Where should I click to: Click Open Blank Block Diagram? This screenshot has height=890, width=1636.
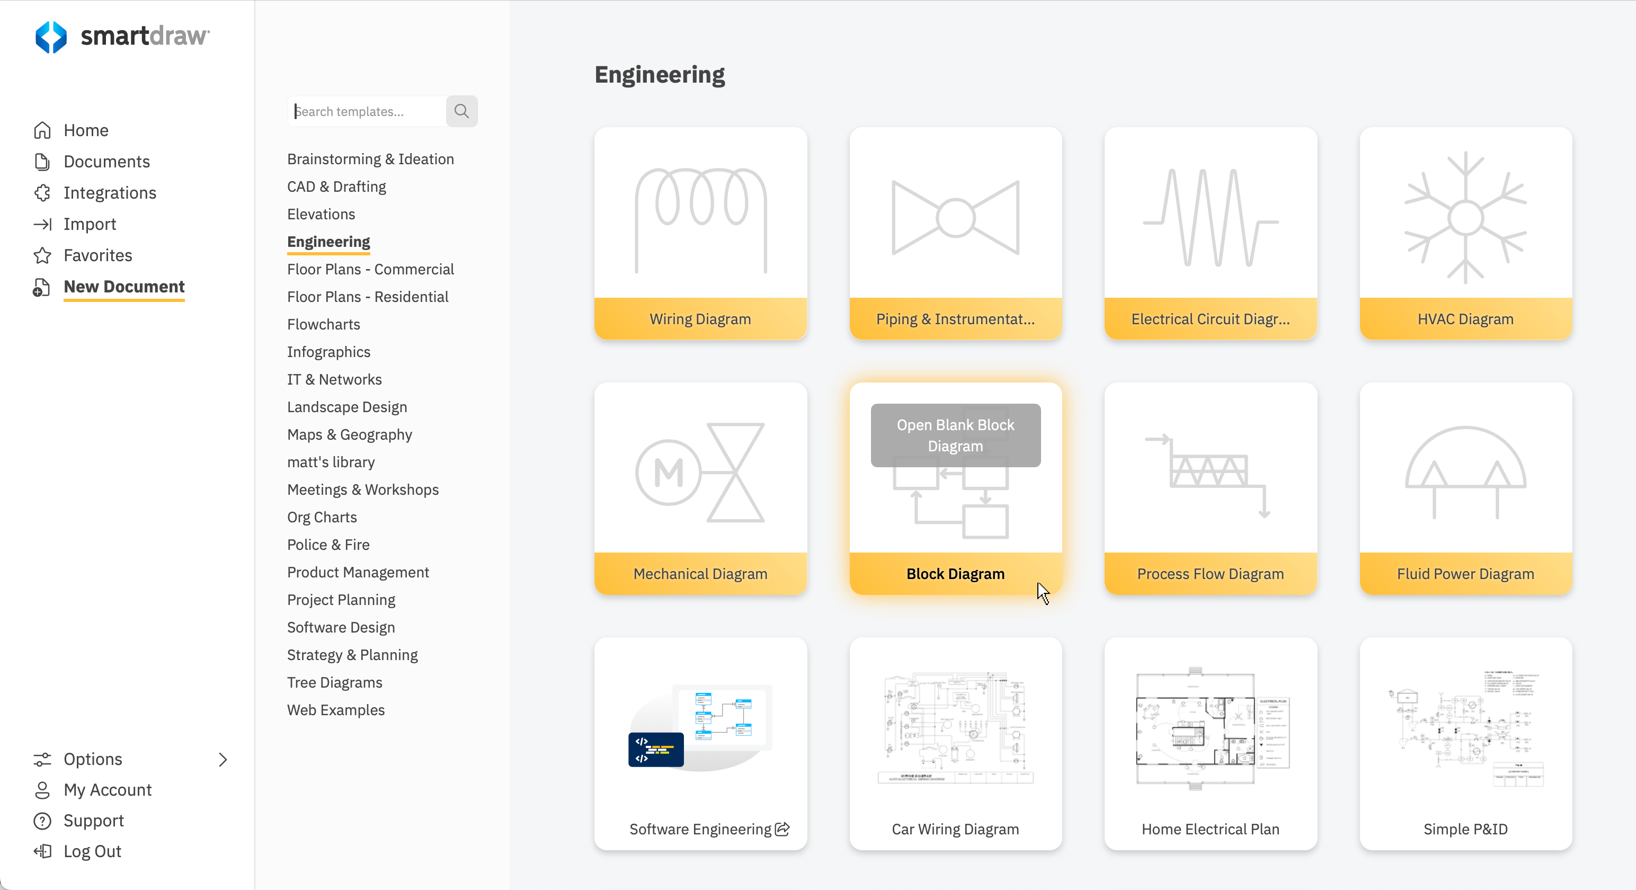[x=955, y=435]
